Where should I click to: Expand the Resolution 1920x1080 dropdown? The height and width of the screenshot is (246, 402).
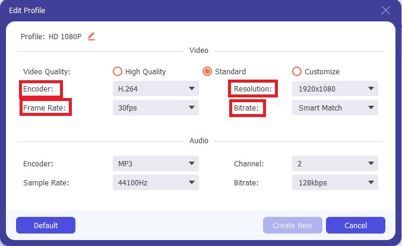335,89
